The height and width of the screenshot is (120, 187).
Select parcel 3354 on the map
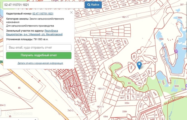pyautogui.click(x=127, y=103)
